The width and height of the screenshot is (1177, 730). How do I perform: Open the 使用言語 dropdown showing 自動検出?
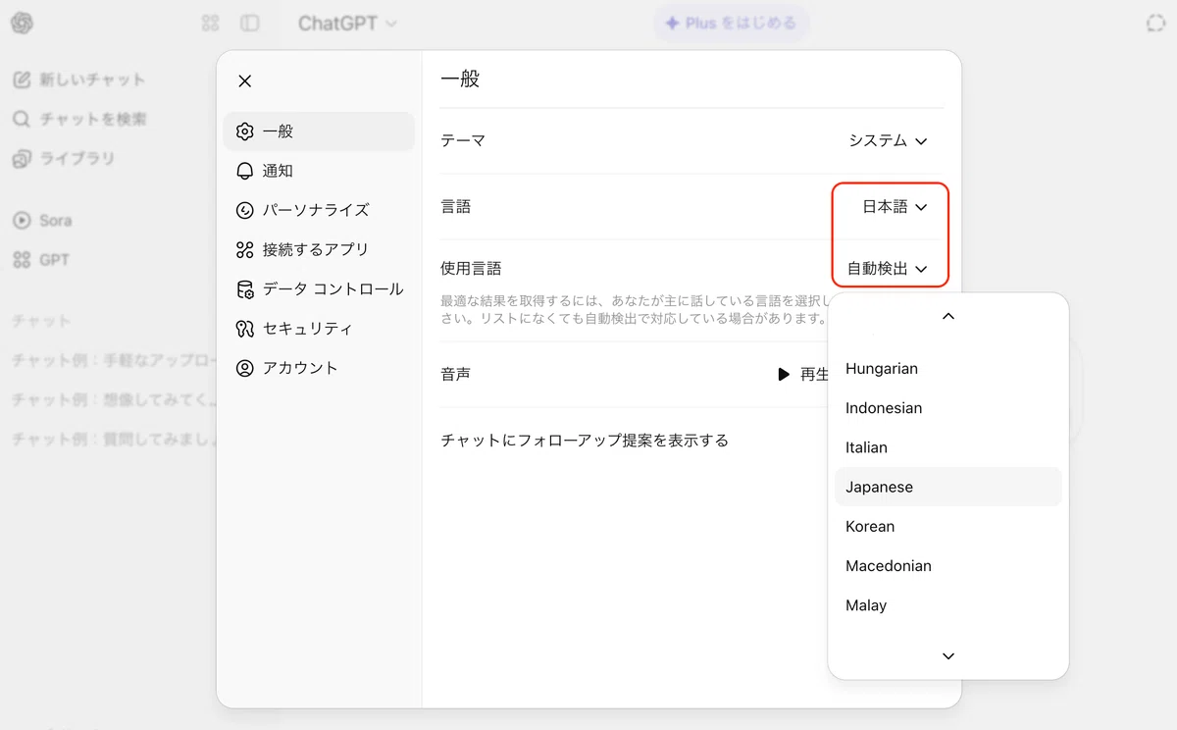pos(888,268)
